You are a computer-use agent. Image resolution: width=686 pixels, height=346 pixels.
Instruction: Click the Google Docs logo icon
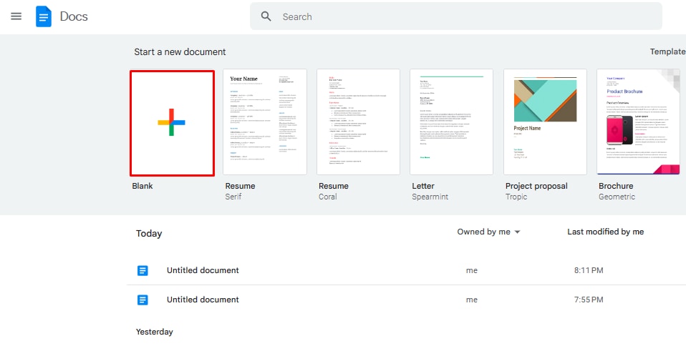tap(44, 16)
